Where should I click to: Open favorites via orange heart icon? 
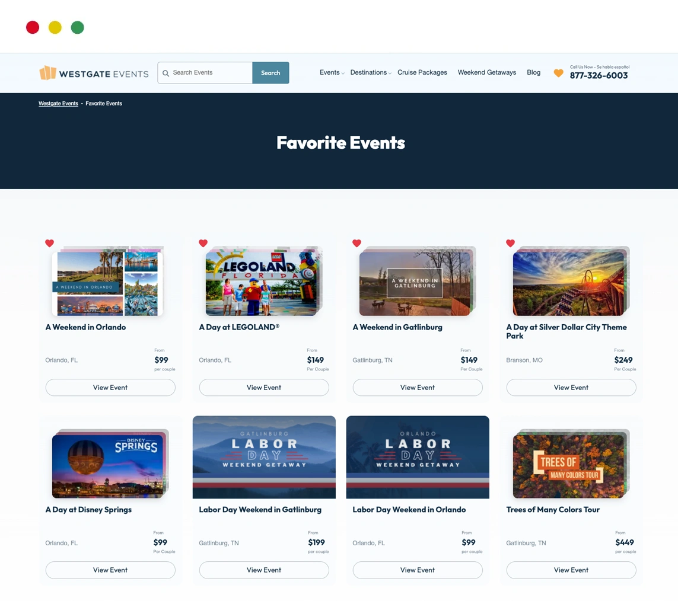coord(558,73)
